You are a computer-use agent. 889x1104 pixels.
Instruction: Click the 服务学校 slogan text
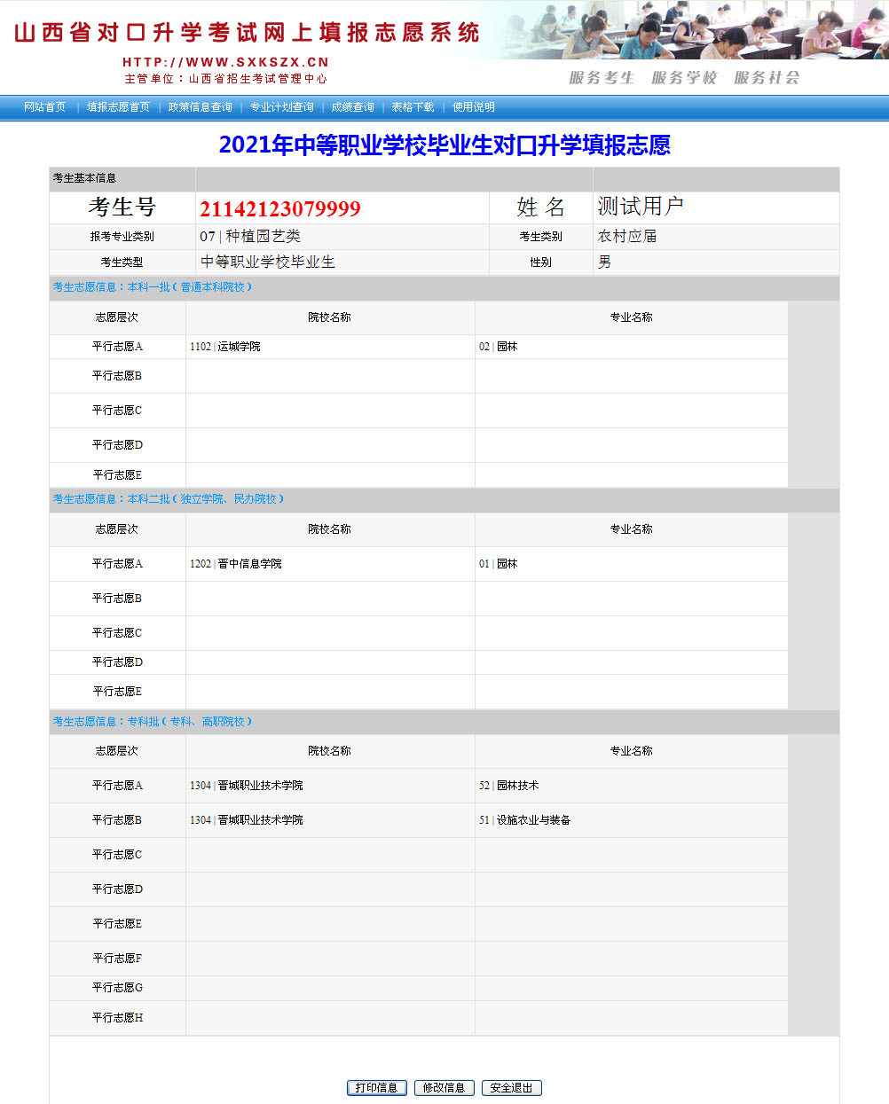coord(685,78)
